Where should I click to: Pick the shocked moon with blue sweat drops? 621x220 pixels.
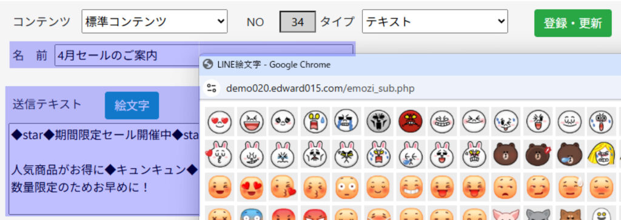tap(601, 121)
